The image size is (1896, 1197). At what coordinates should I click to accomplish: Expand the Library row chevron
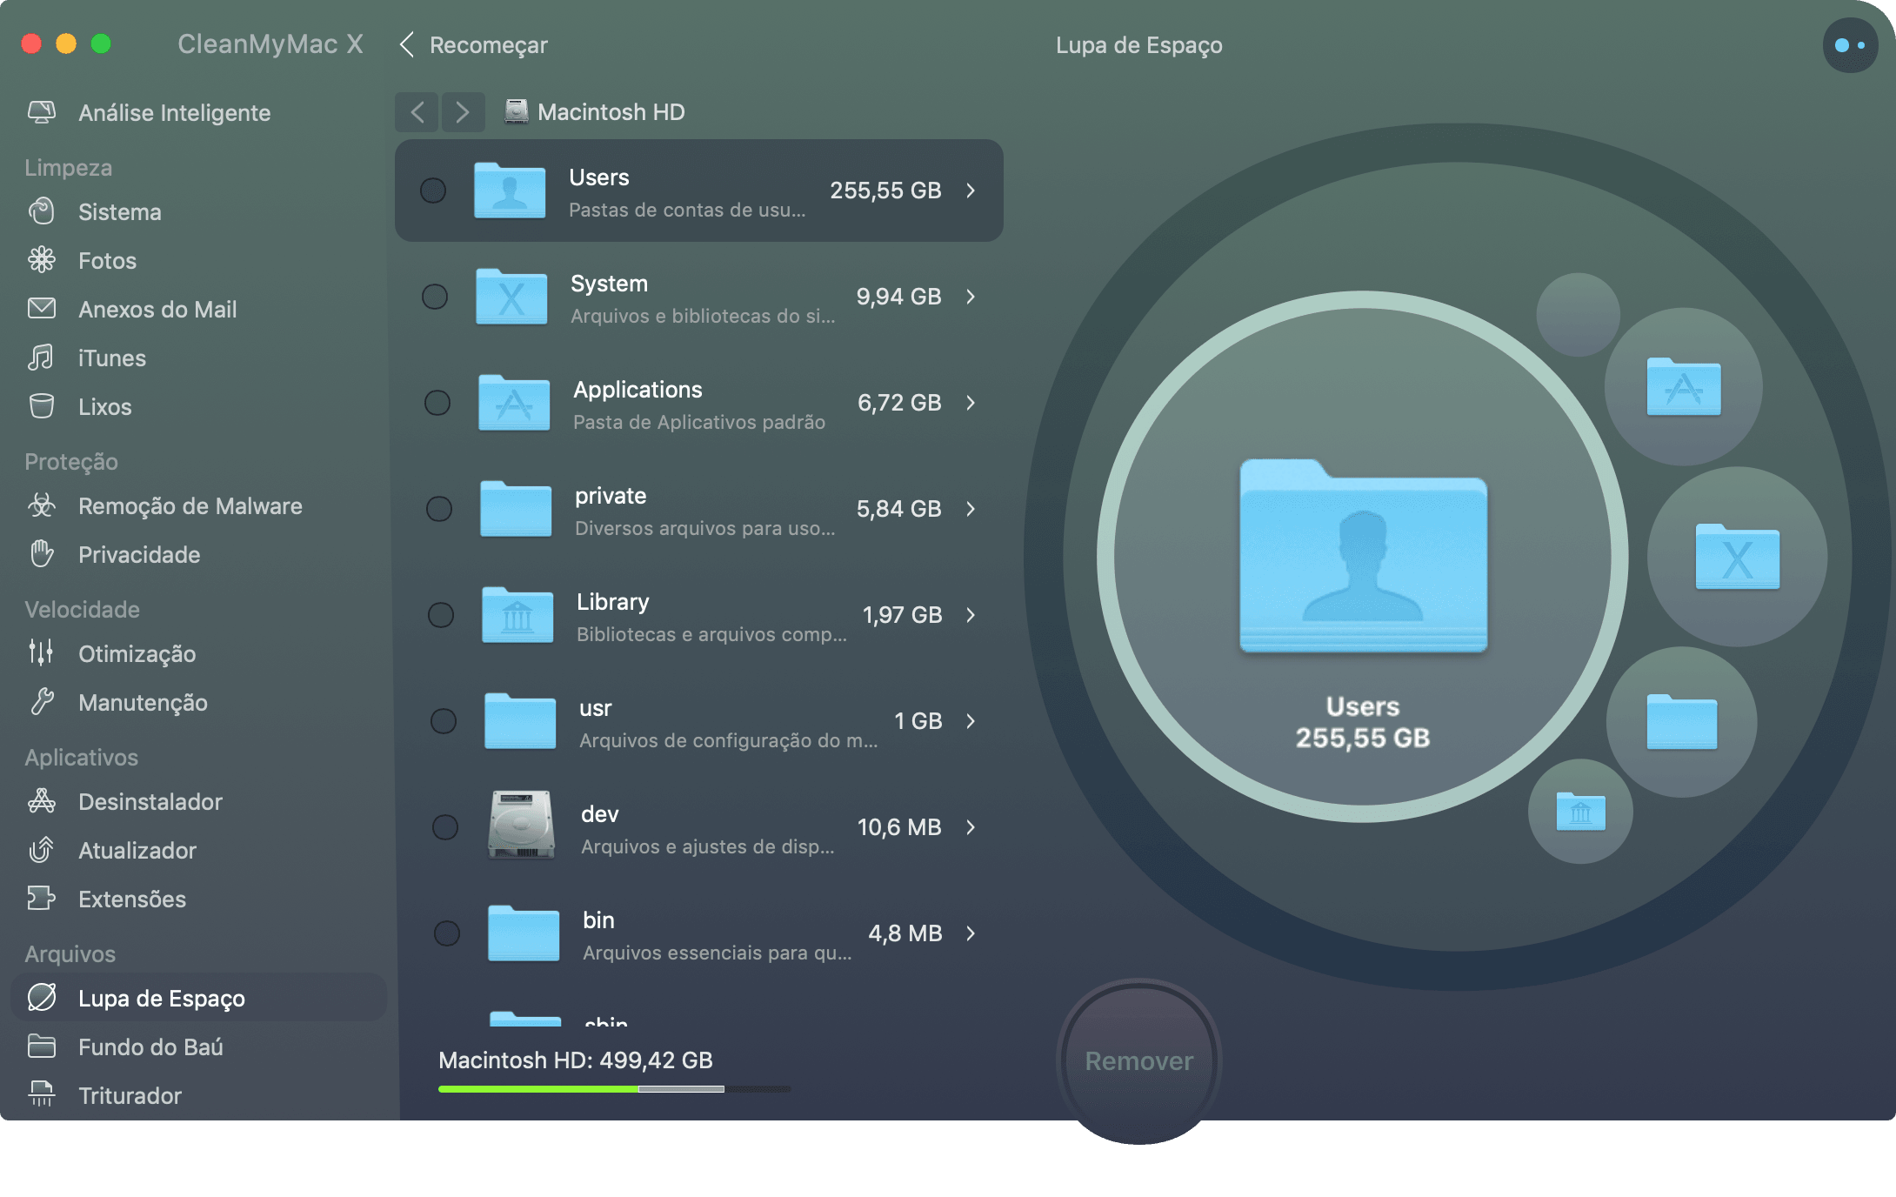pyautogui.click(x=971, y=615)
